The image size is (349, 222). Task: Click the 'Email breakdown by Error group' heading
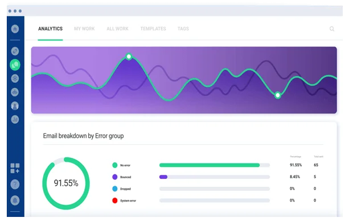[83, 136]
